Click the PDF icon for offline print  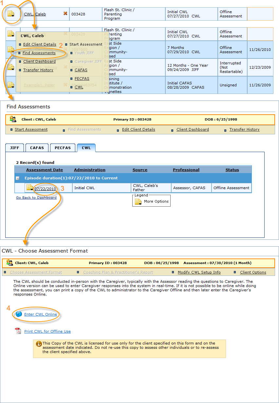pyautogui.click(x=18, y=331)
